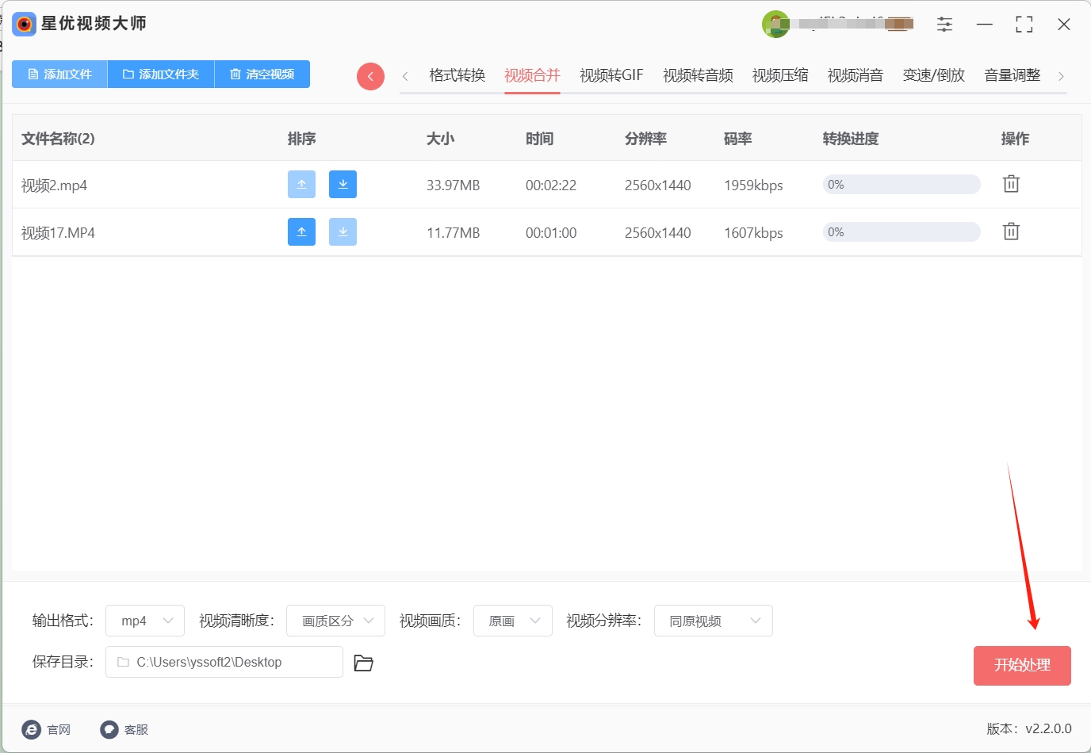Click progress bar of 视频2.mp4

[902, 185]
